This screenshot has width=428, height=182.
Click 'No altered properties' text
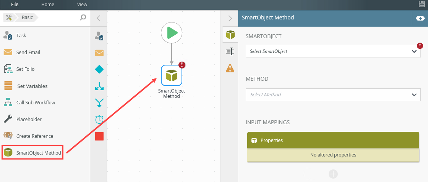(333, 155)
